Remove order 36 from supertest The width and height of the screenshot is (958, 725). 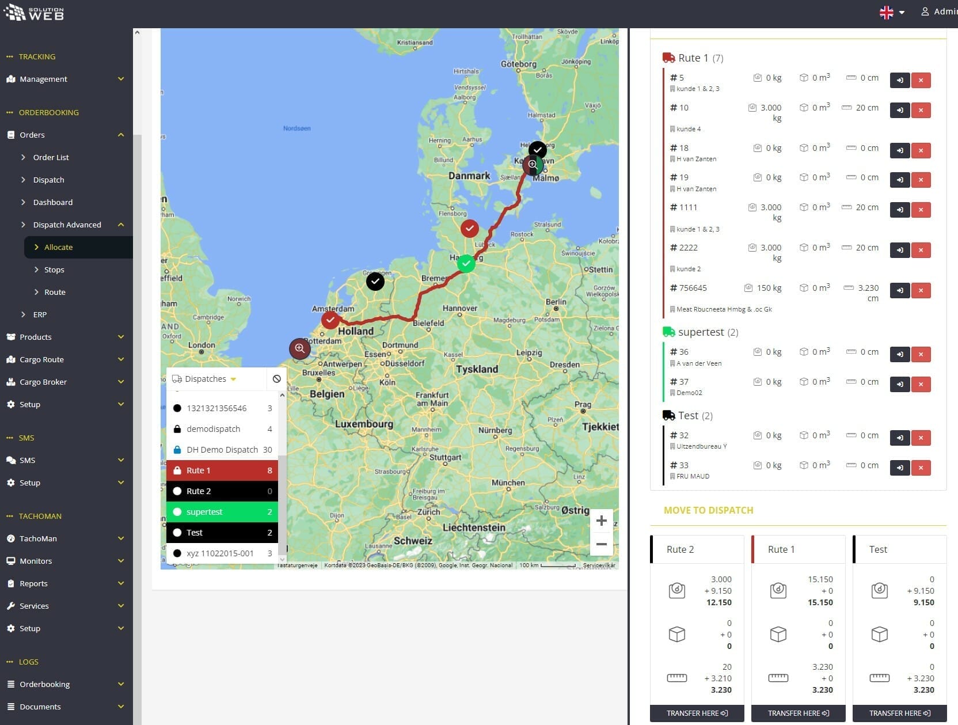pyautogui.click(x=921, y=354)
